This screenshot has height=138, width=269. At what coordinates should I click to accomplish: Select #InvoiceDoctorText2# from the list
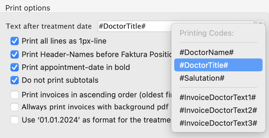(218, 110)
